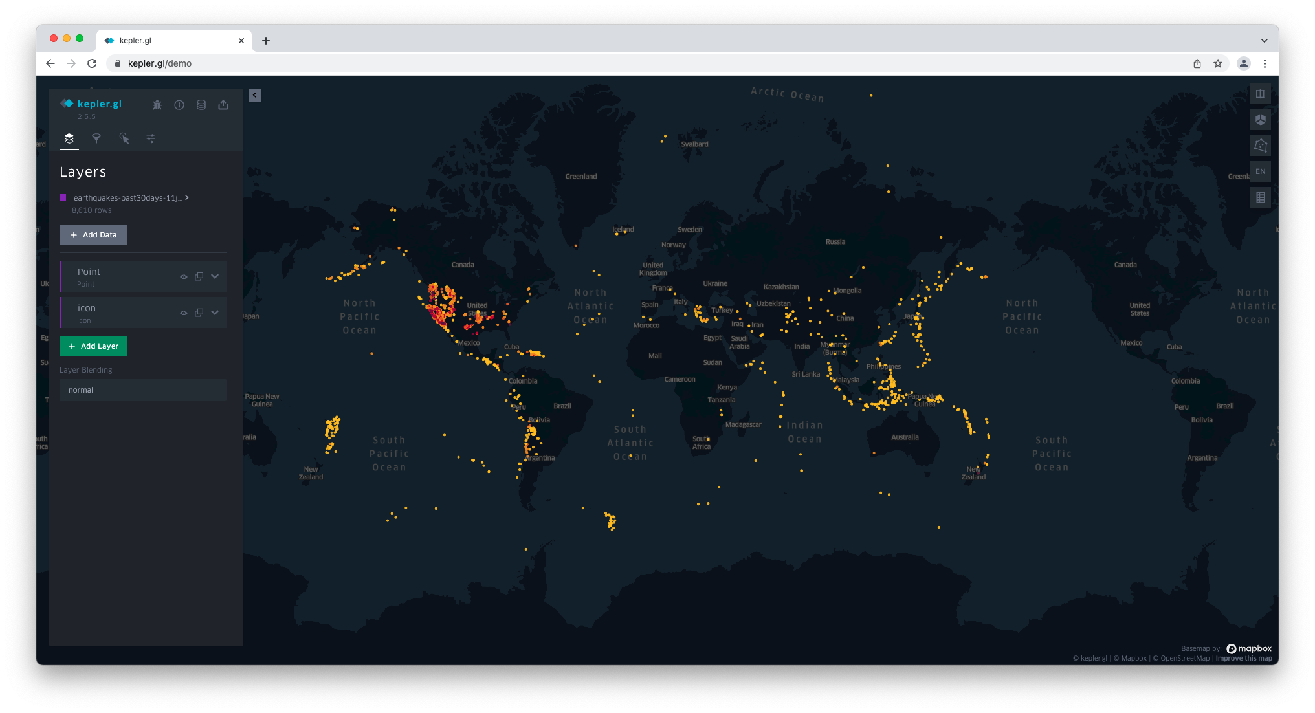Toggle split map view on the map

click(1261, 93)
